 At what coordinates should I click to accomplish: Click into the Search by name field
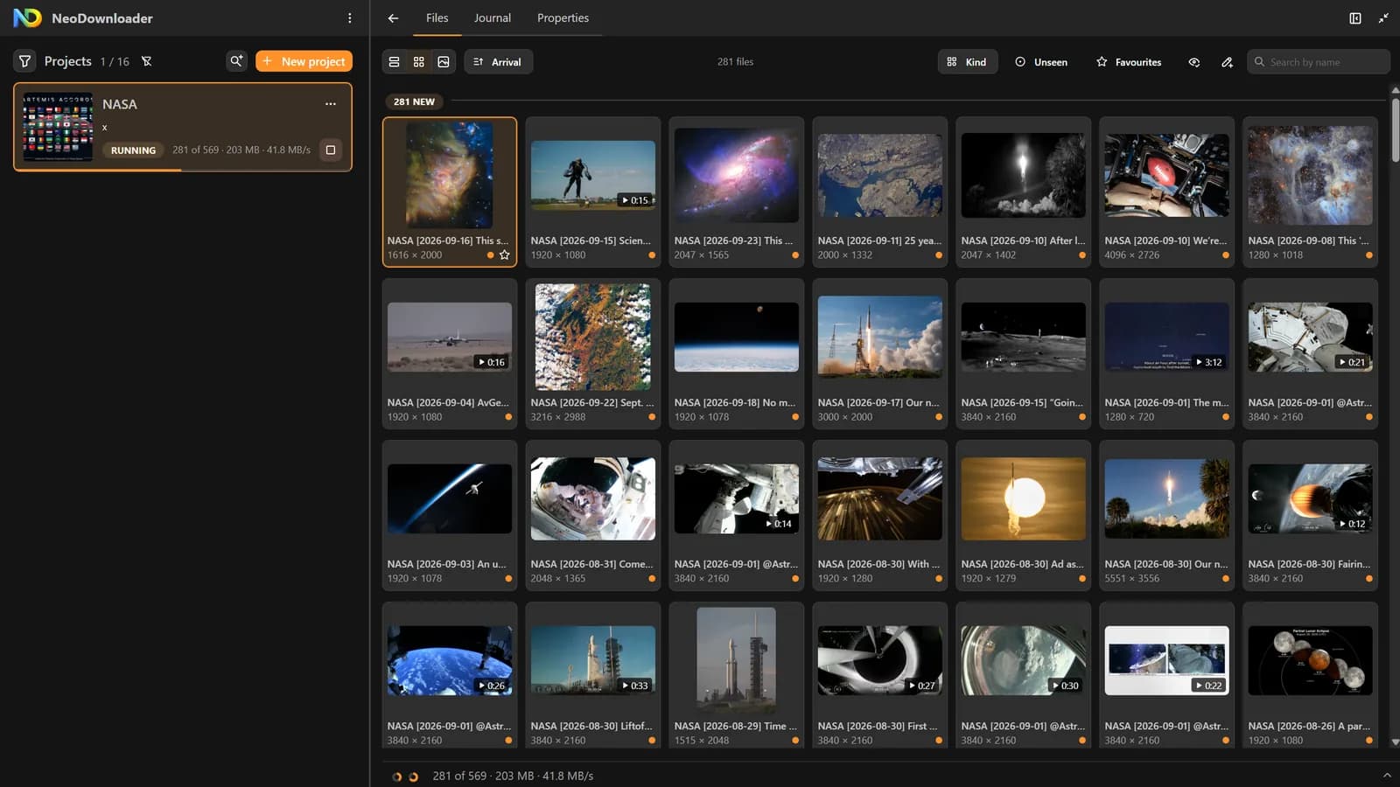coord(1318,62)
